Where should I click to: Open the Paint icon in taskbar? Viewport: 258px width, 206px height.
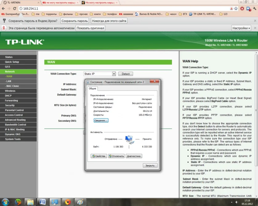click(80, 202)
